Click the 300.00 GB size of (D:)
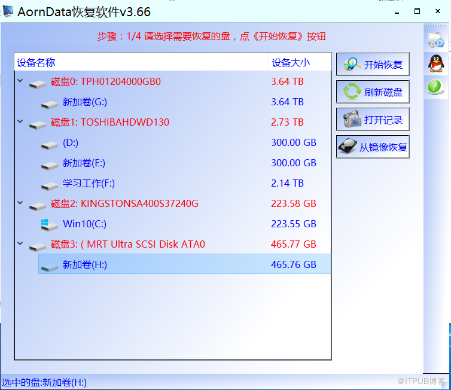This screenshot has width=451, height=390. pos(294,142)
